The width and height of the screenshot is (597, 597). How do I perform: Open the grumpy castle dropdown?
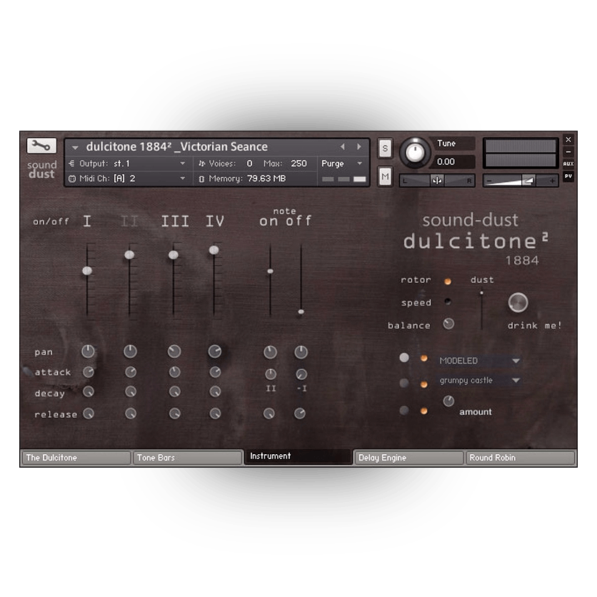pyautogui.click(x=479, y=381)
